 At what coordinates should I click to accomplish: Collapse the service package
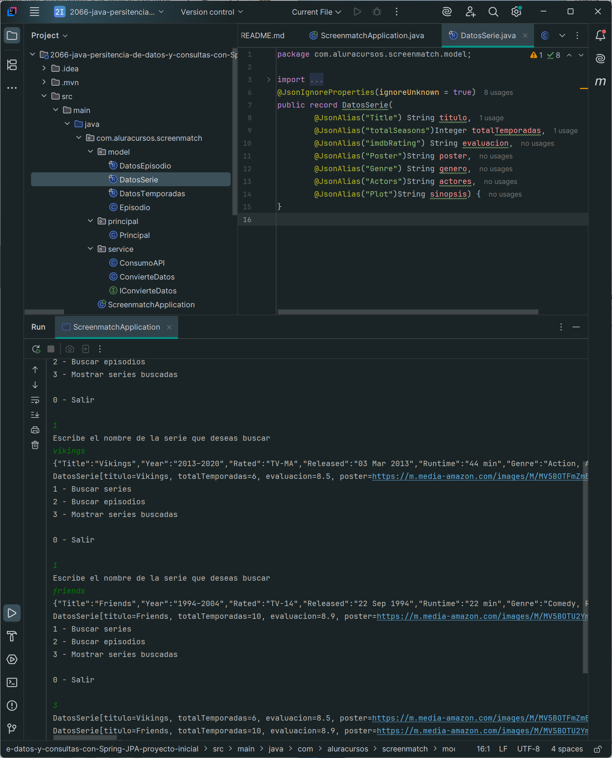(90, 249)
